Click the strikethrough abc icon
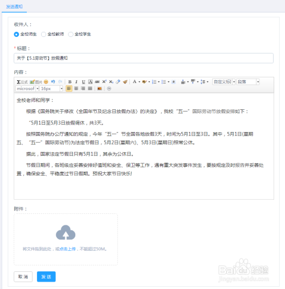285x289 pixels. tap(97, 82)
